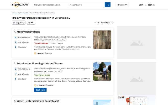Open the SC breadcrumb link
The width and height of the screenshot is (168, 105).
point(19,13)
